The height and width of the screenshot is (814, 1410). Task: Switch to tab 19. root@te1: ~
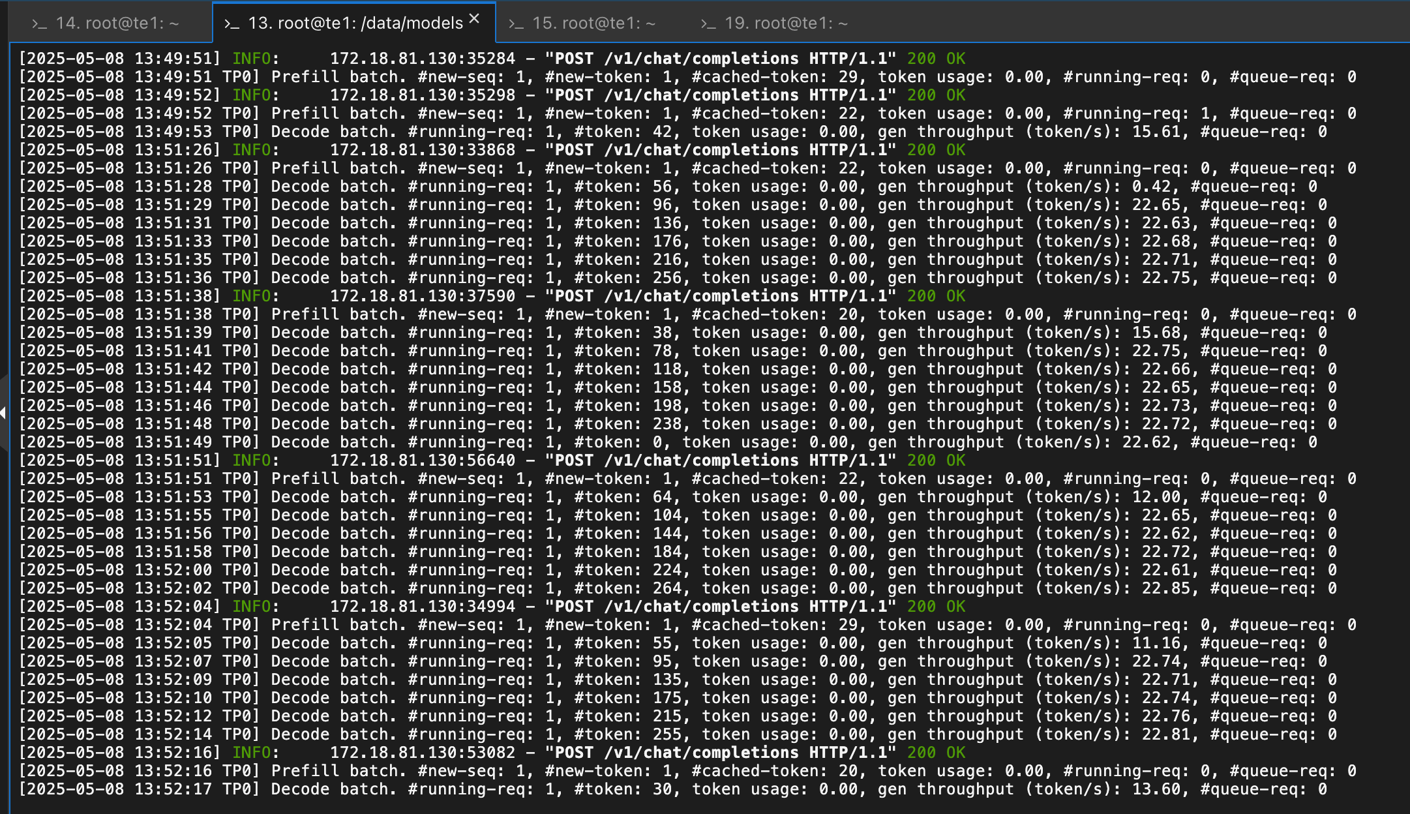(786, 23)
